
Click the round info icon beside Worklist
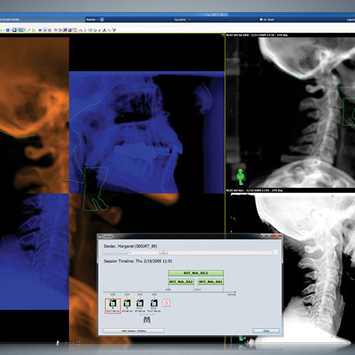(102, 19)
